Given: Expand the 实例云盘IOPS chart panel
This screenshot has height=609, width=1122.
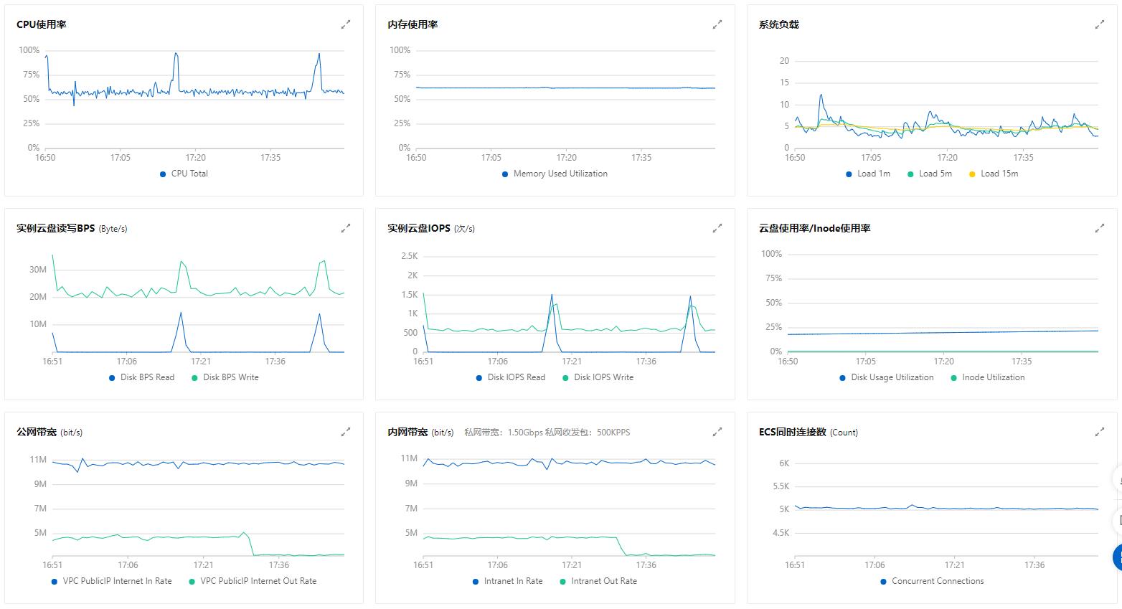Looking at the screenshot, I should (717, 228).
